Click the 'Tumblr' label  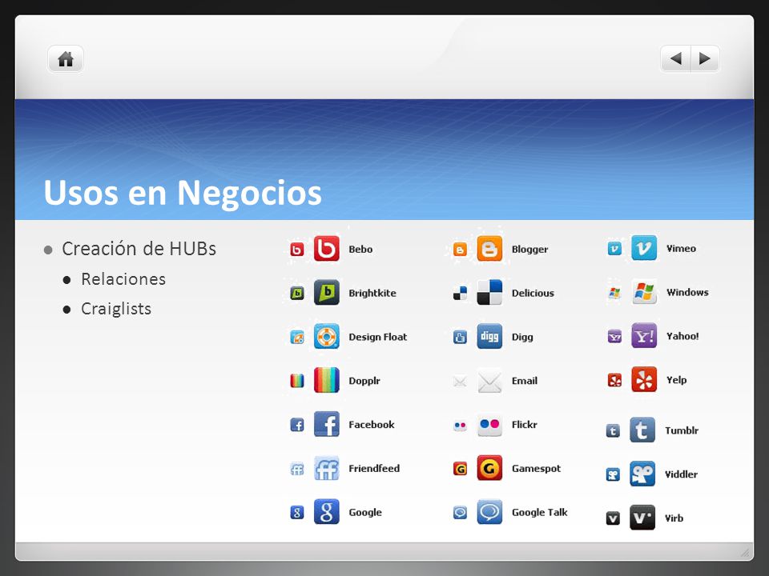tap(681, 430)
